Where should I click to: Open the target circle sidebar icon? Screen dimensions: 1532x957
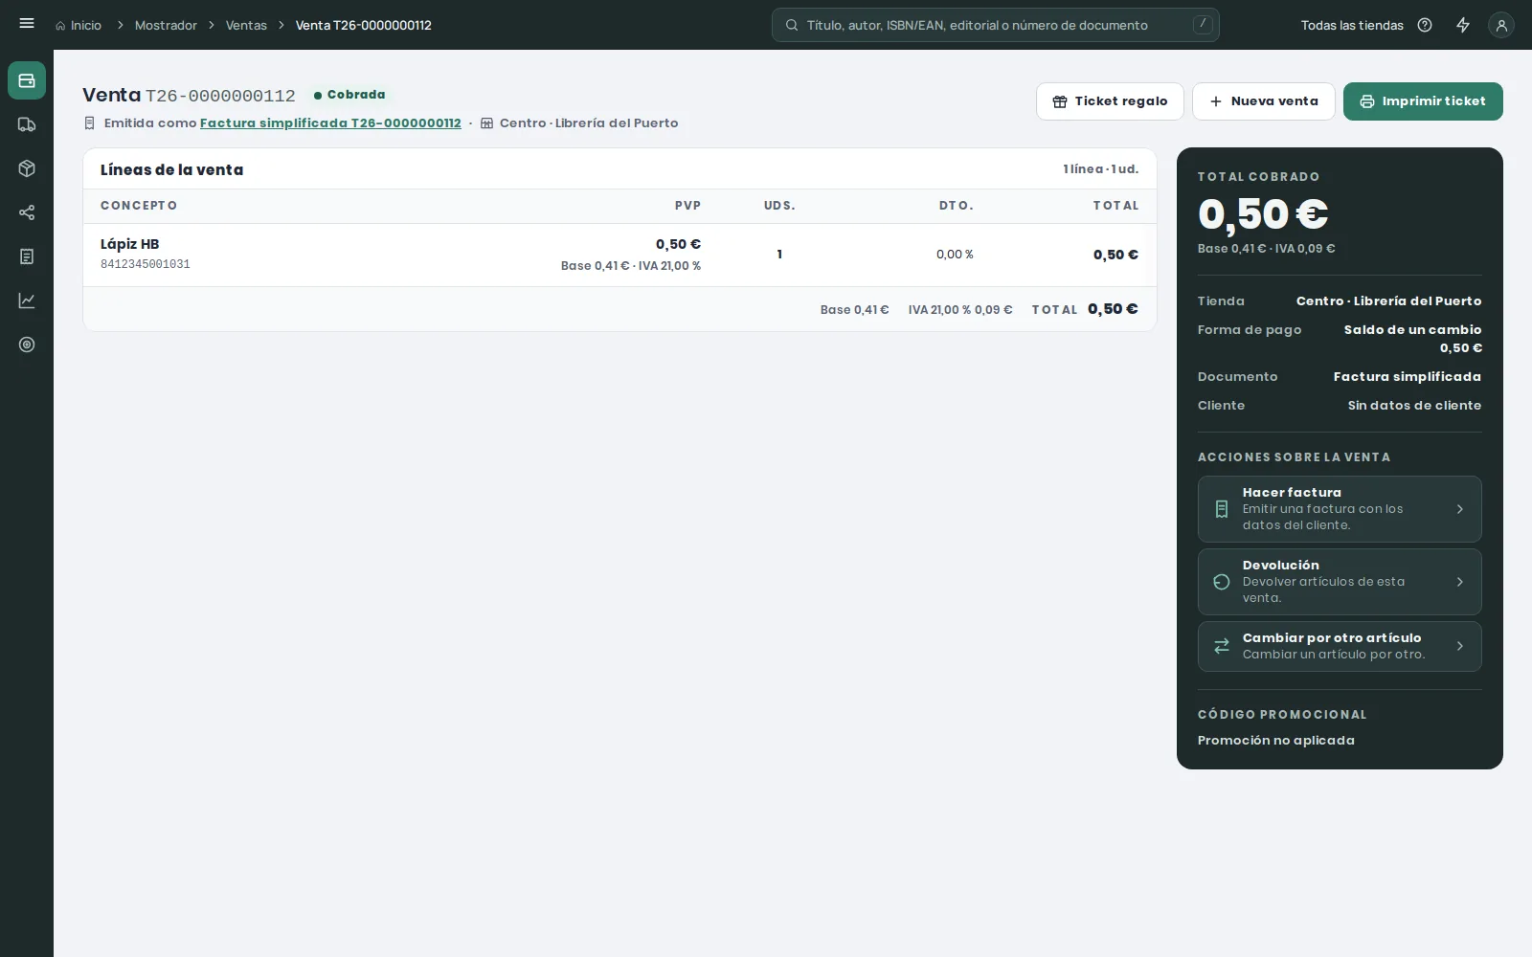[x=27, y=345]
